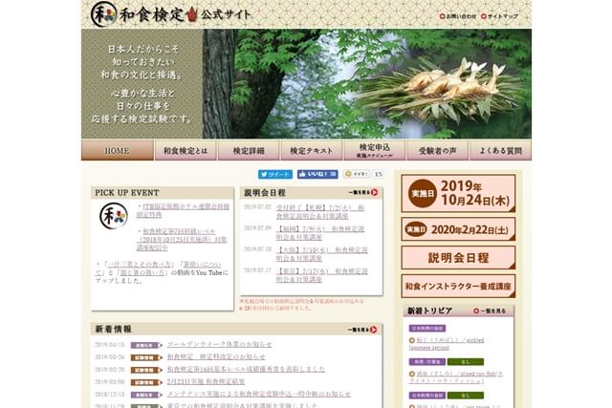Click the mixi イイネ! button
Image resolution: width=612 pixels, height=408 pixels.
pos(357,174)
